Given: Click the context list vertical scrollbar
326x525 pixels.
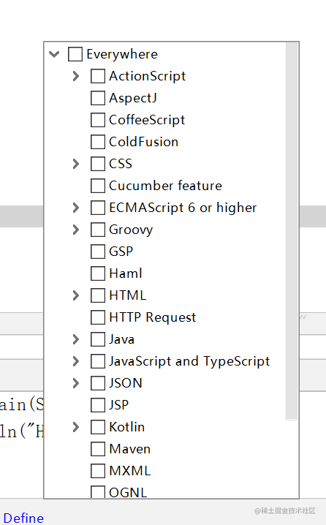Looking at the screenshot, I should (292, 231).
